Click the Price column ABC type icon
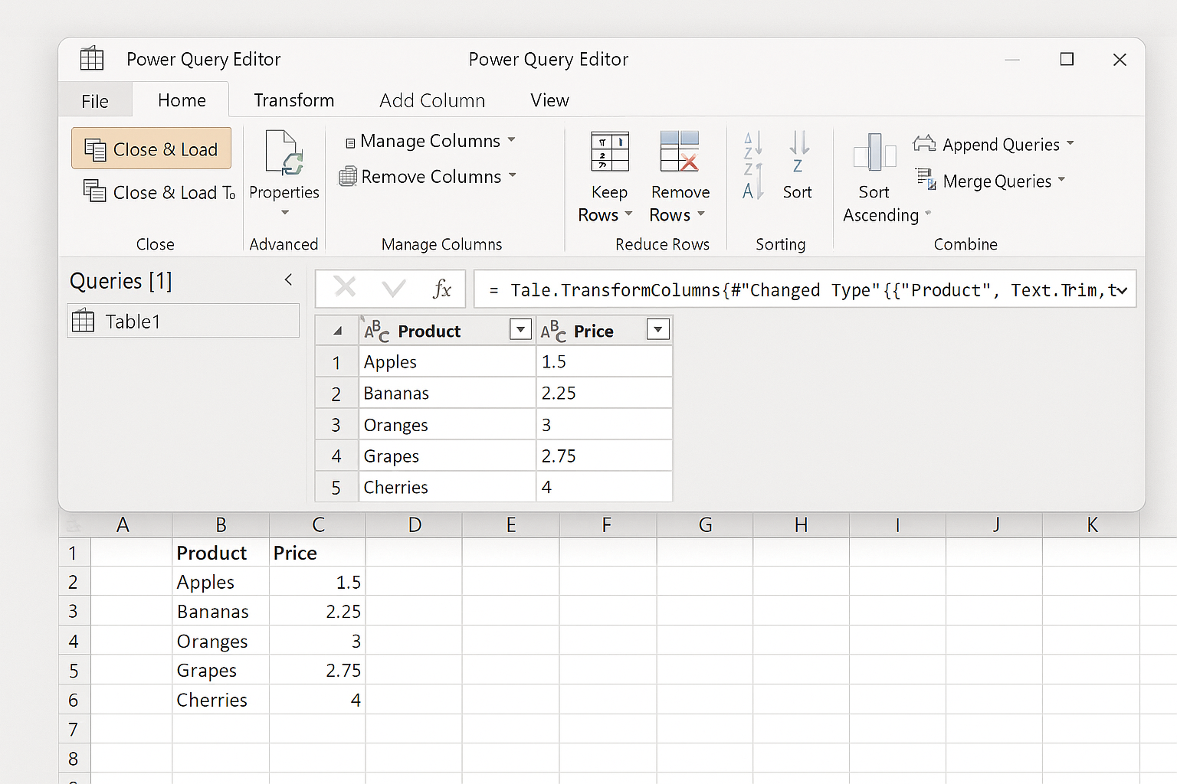 click(x=553, y=331)
